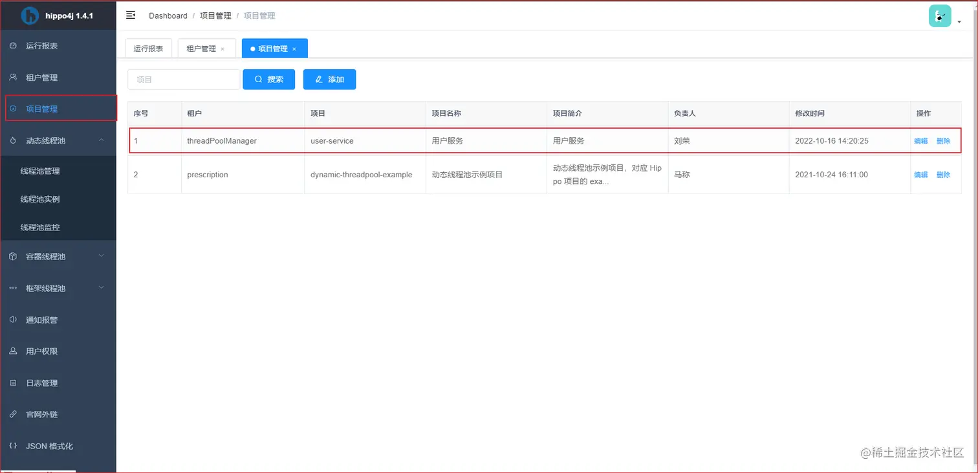This screenshot has width=978, height=473.
Task: Click the 日志管理 log icon
Action: 13,383
